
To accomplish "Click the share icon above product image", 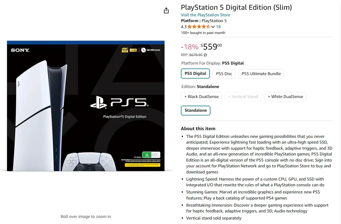I will 166,11.
